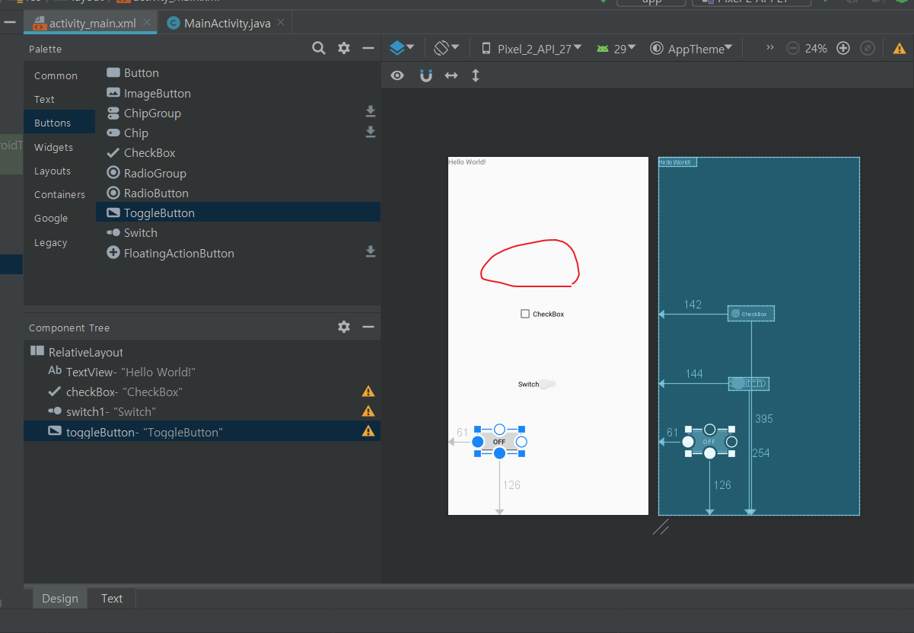Screen dimensions: 914x633
Task: Select ToggleButton in the palette
Action: [238, 213]
